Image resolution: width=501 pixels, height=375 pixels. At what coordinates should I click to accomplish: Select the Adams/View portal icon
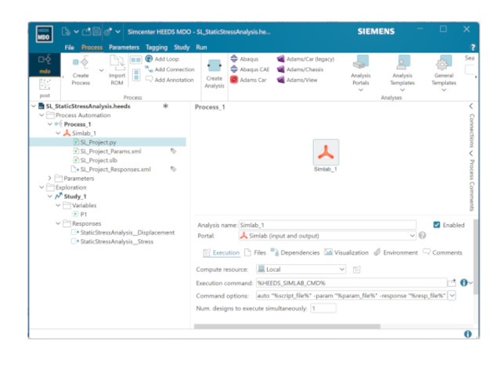[x=281, y=80]
